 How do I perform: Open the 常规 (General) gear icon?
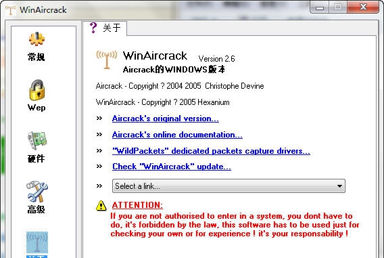pyautogui.click(x=37, y=39)
